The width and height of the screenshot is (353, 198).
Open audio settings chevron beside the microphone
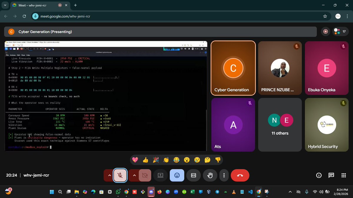tap(109, 175)
